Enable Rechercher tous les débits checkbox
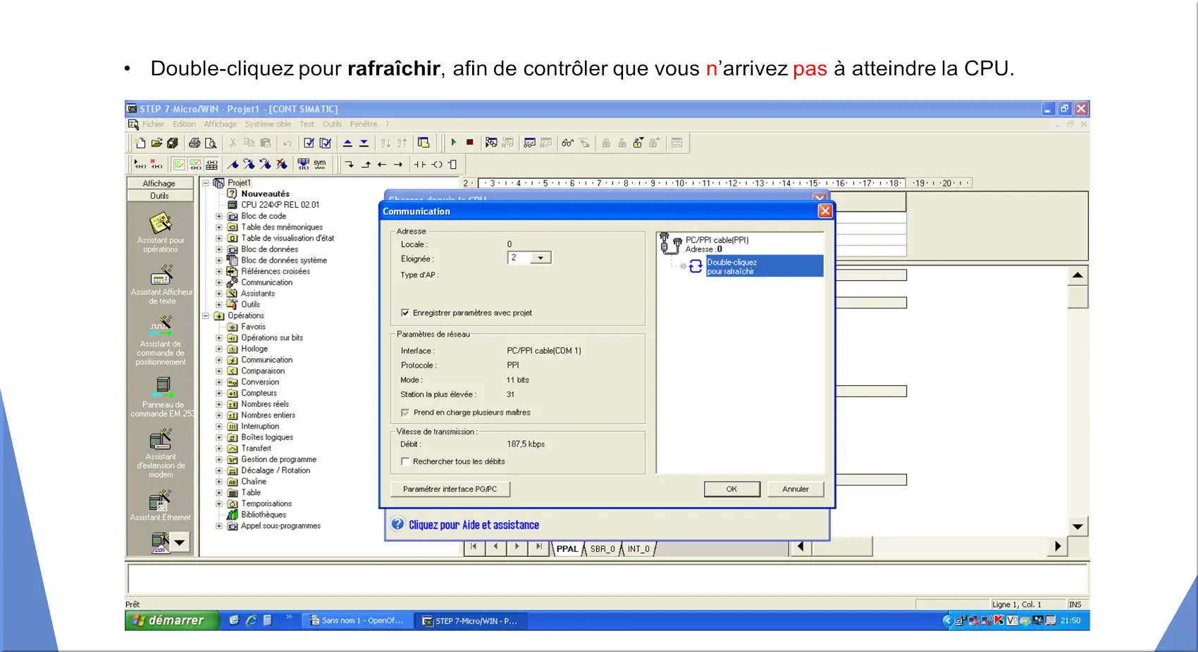Viewport: 1198px width, 652px height. point(405,461)
